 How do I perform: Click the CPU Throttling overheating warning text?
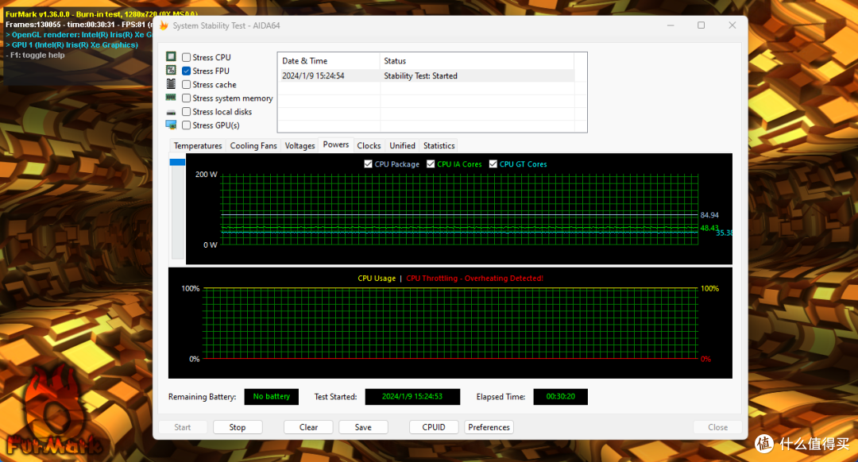(x=474, y=279)
